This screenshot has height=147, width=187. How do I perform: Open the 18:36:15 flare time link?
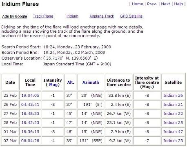(x=30, y=132)
